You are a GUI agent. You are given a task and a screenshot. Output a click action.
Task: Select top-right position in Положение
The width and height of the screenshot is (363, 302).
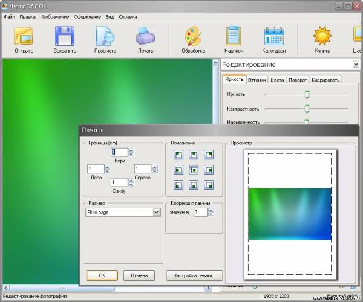click(x=209, y=155)
